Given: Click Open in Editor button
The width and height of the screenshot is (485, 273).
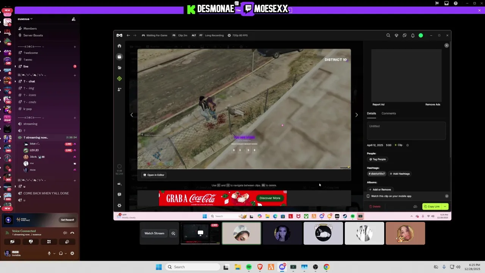Looking at the screenshot, I should (x=153, y=175).
